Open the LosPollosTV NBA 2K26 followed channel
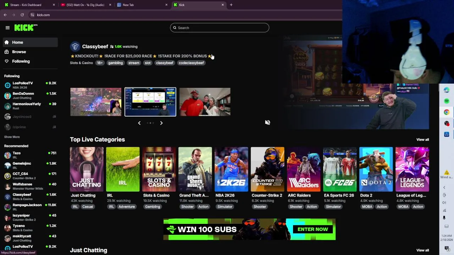The height and width of the screenshot is (255, 454). click(x=30, y=85)
